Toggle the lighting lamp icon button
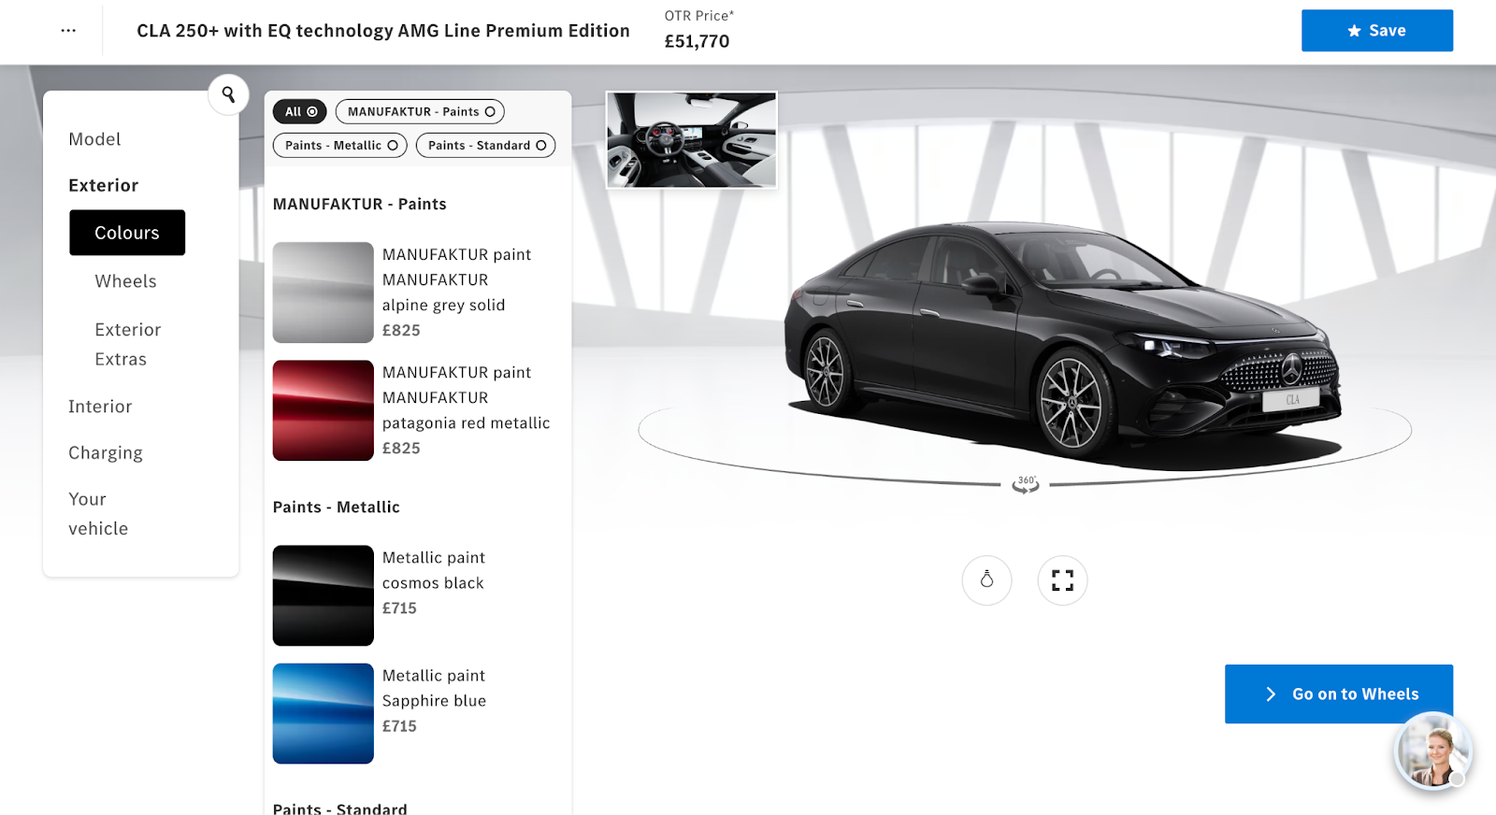Screen dimensions: 1496x815 coord(986,580)
